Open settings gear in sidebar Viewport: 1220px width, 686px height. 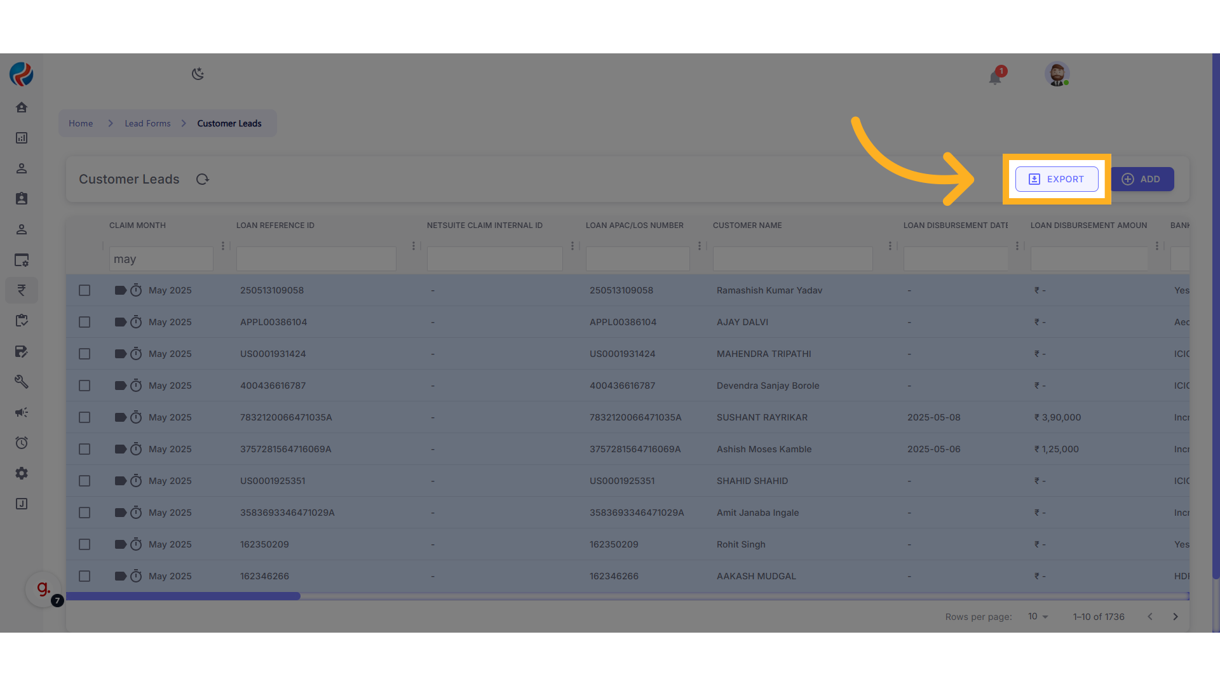click(22, 473)
